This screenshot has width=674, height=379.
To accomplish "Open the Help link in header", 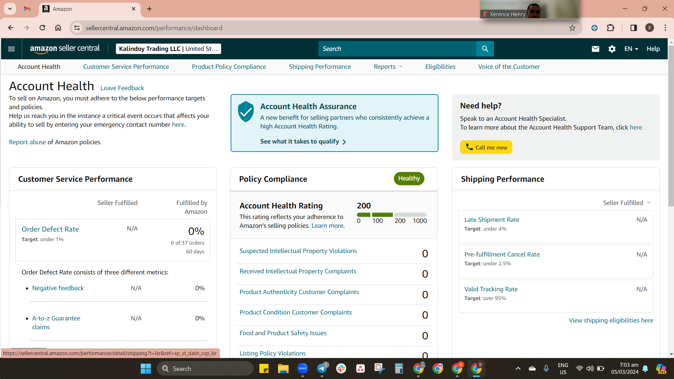I will (653, 49).
